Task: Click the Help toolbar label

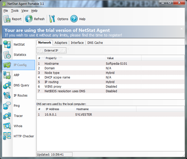Action: point(82,19)
